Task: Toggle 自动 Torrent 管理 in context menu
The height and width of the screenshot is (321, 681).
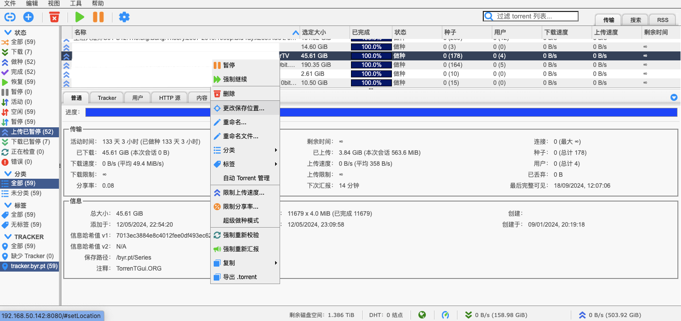Action: [246, 178]
